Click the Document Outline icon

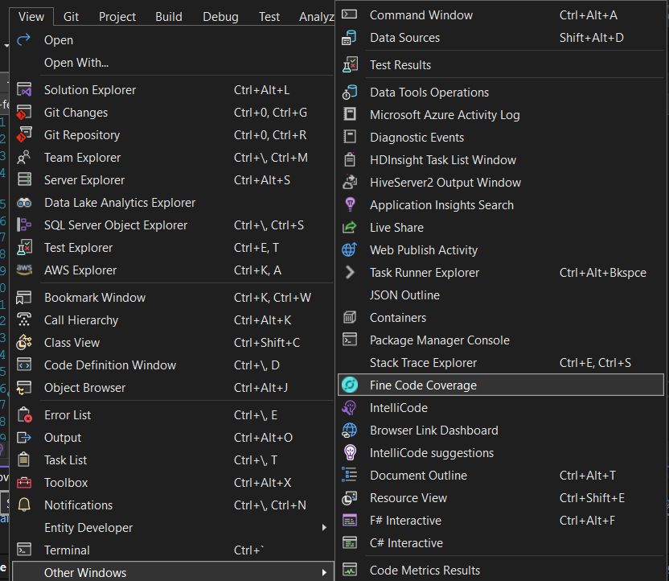coord(350,475)
